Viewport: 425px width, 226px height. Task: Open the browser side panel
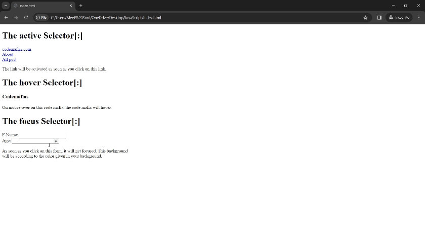(379, 18)
